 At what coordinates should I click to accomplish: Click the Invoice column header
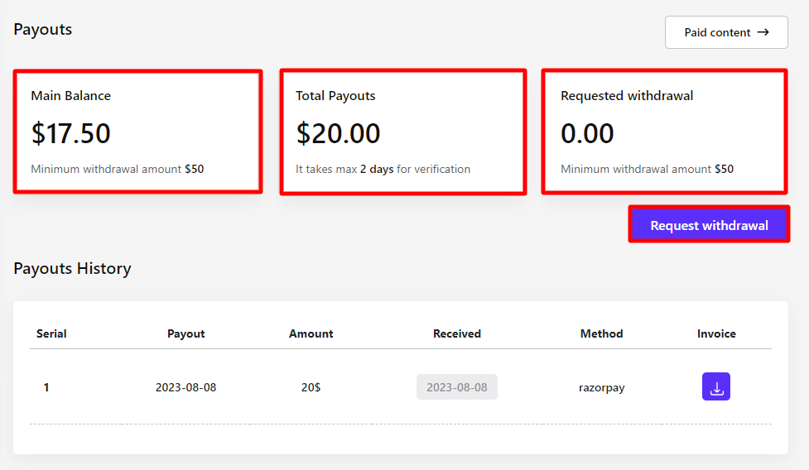coord(716,333)
